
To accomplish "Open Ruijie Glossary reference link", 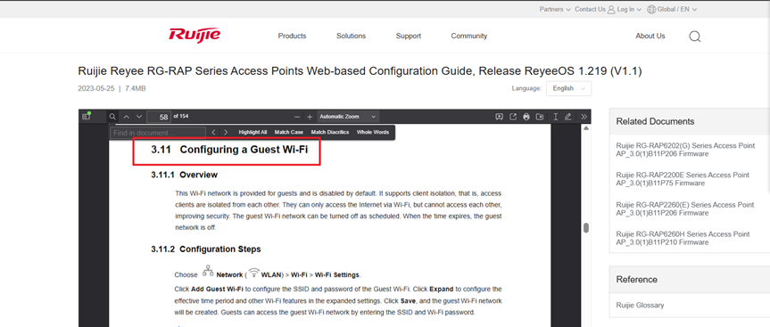I will (640, 305).
